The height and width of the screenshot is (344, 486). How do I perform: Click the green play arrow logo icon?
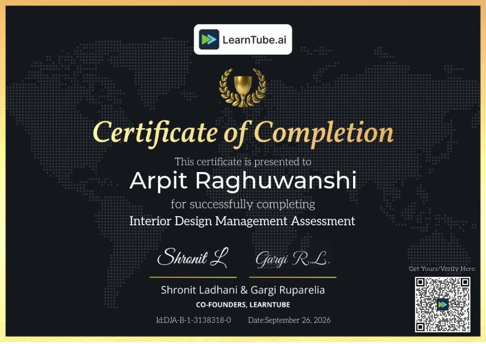click(x=209, y=39)
